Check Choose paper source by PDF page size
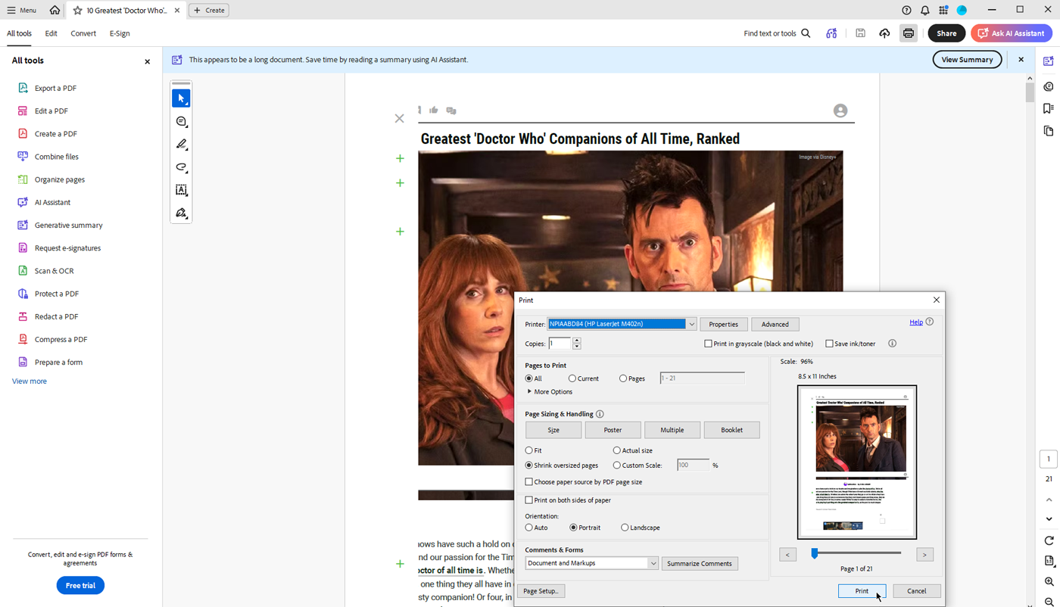This screenshot has height=607, width=1060. 529,482
